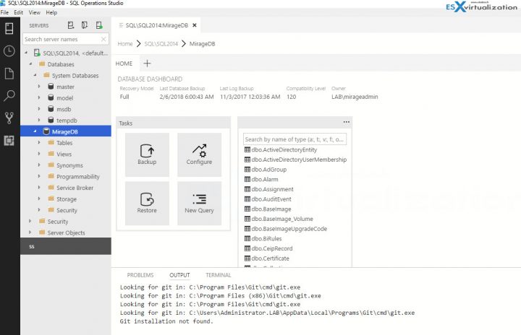521x335 pixels.
Task: Focus the search by name of type field
Action: [295, 139]
